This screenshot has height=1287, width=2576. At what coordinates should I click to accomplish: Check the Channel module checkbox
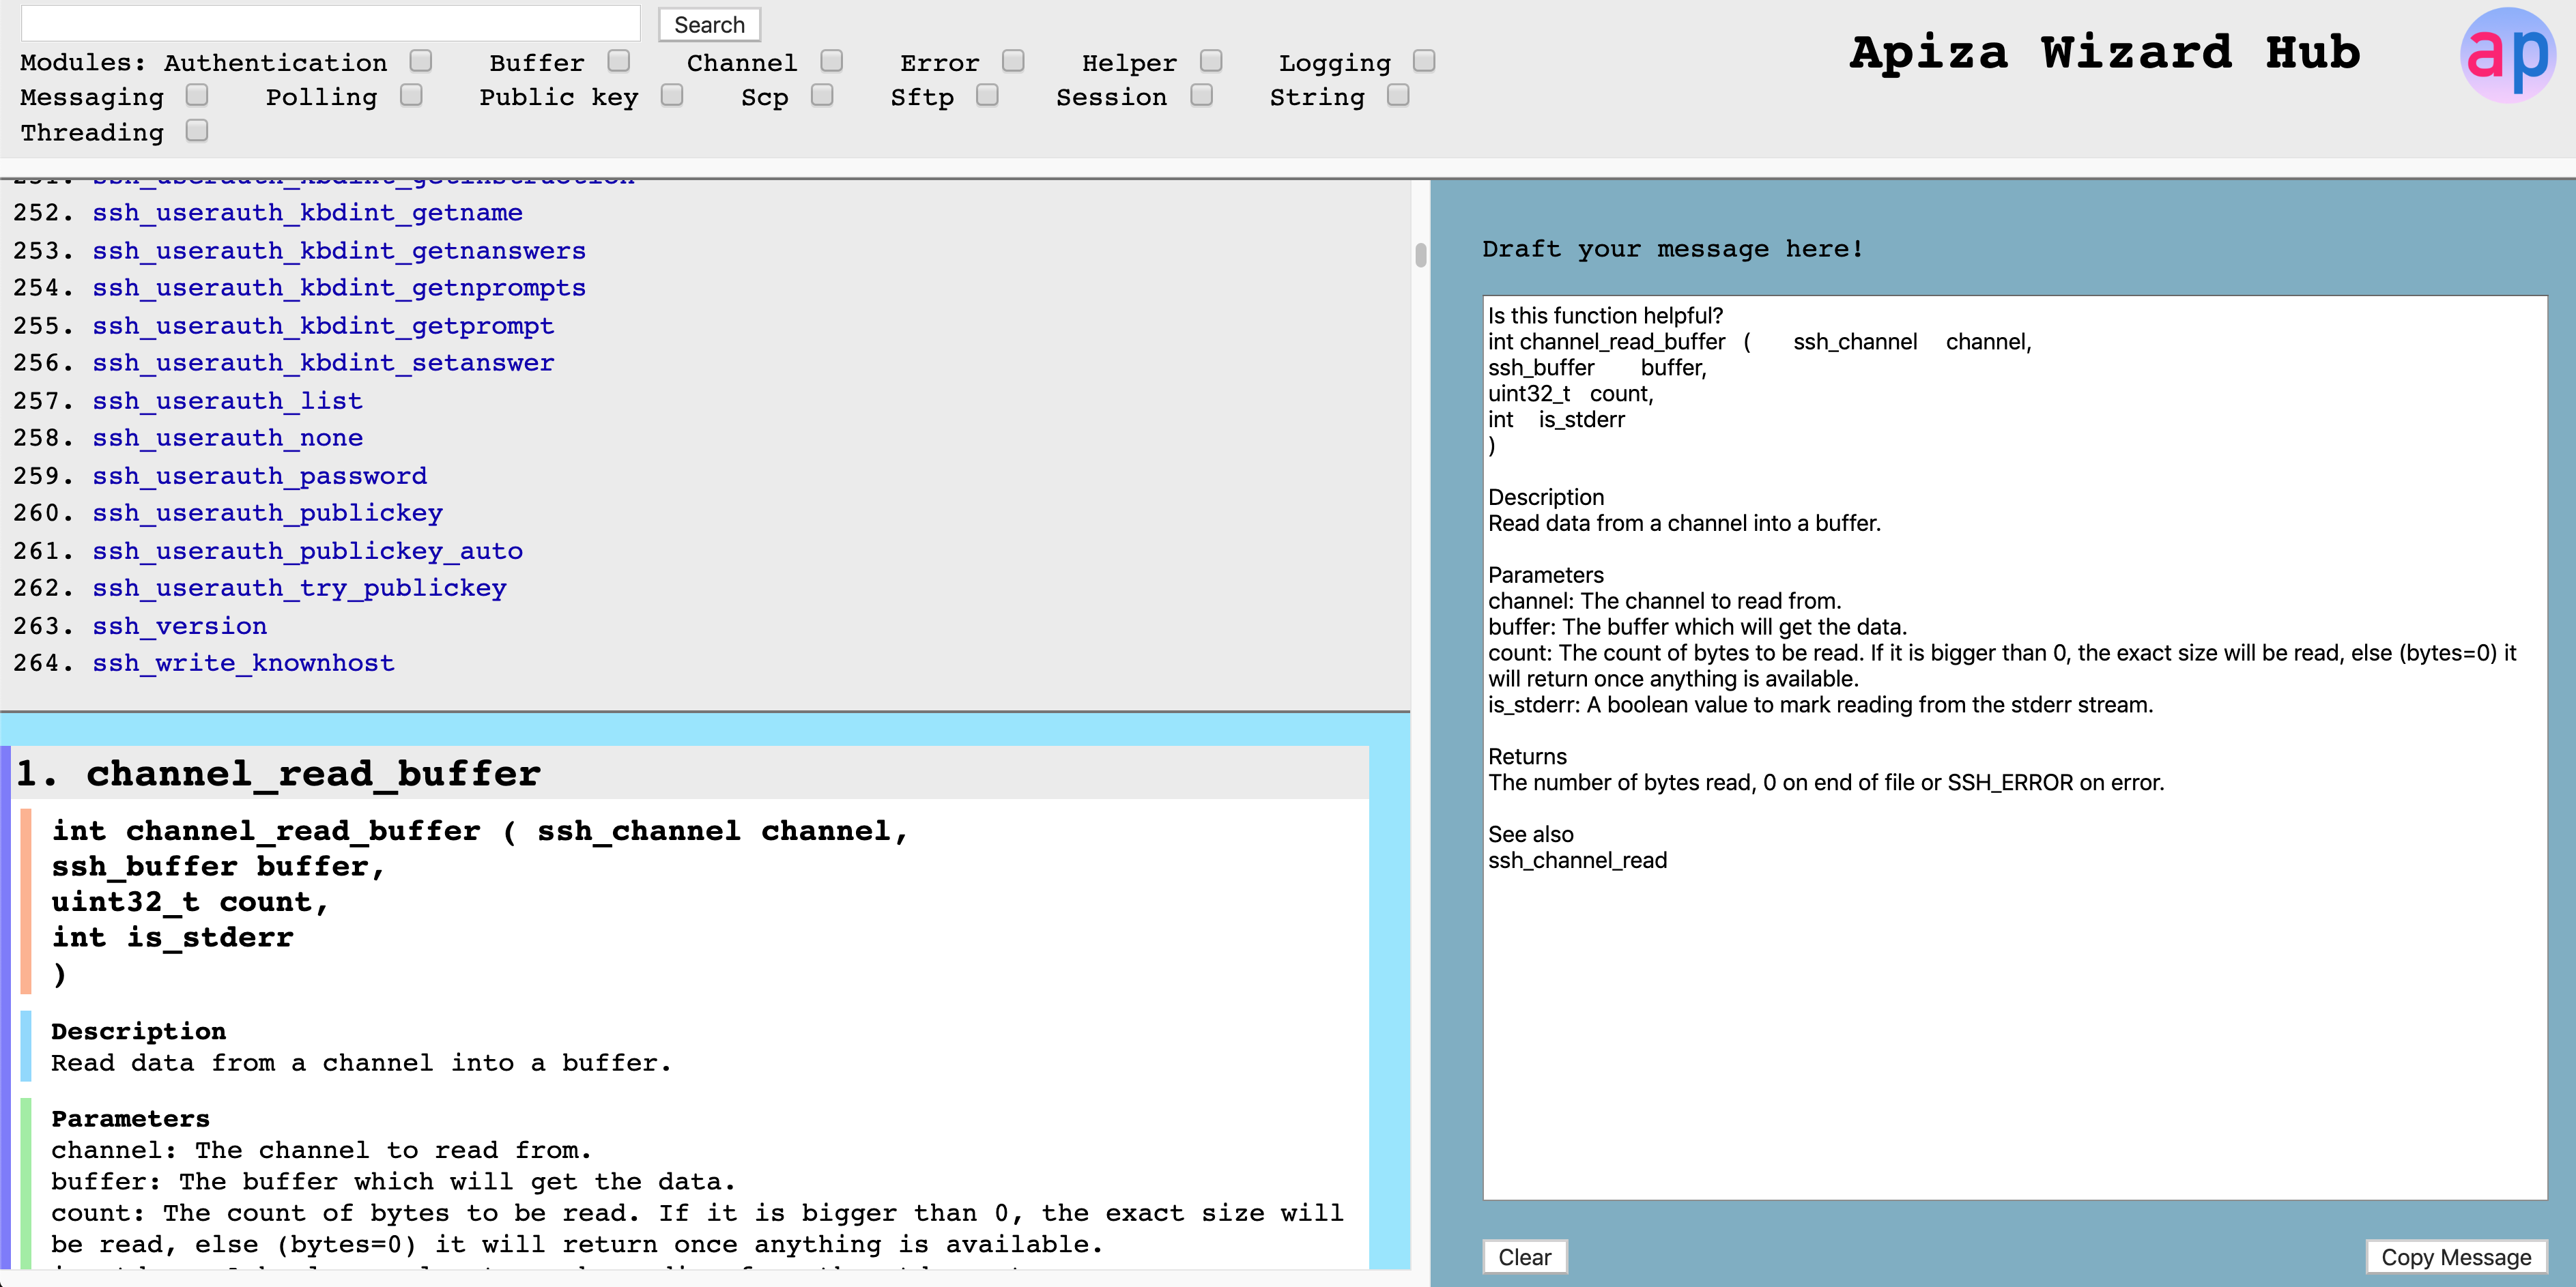(x=831, y=61)
